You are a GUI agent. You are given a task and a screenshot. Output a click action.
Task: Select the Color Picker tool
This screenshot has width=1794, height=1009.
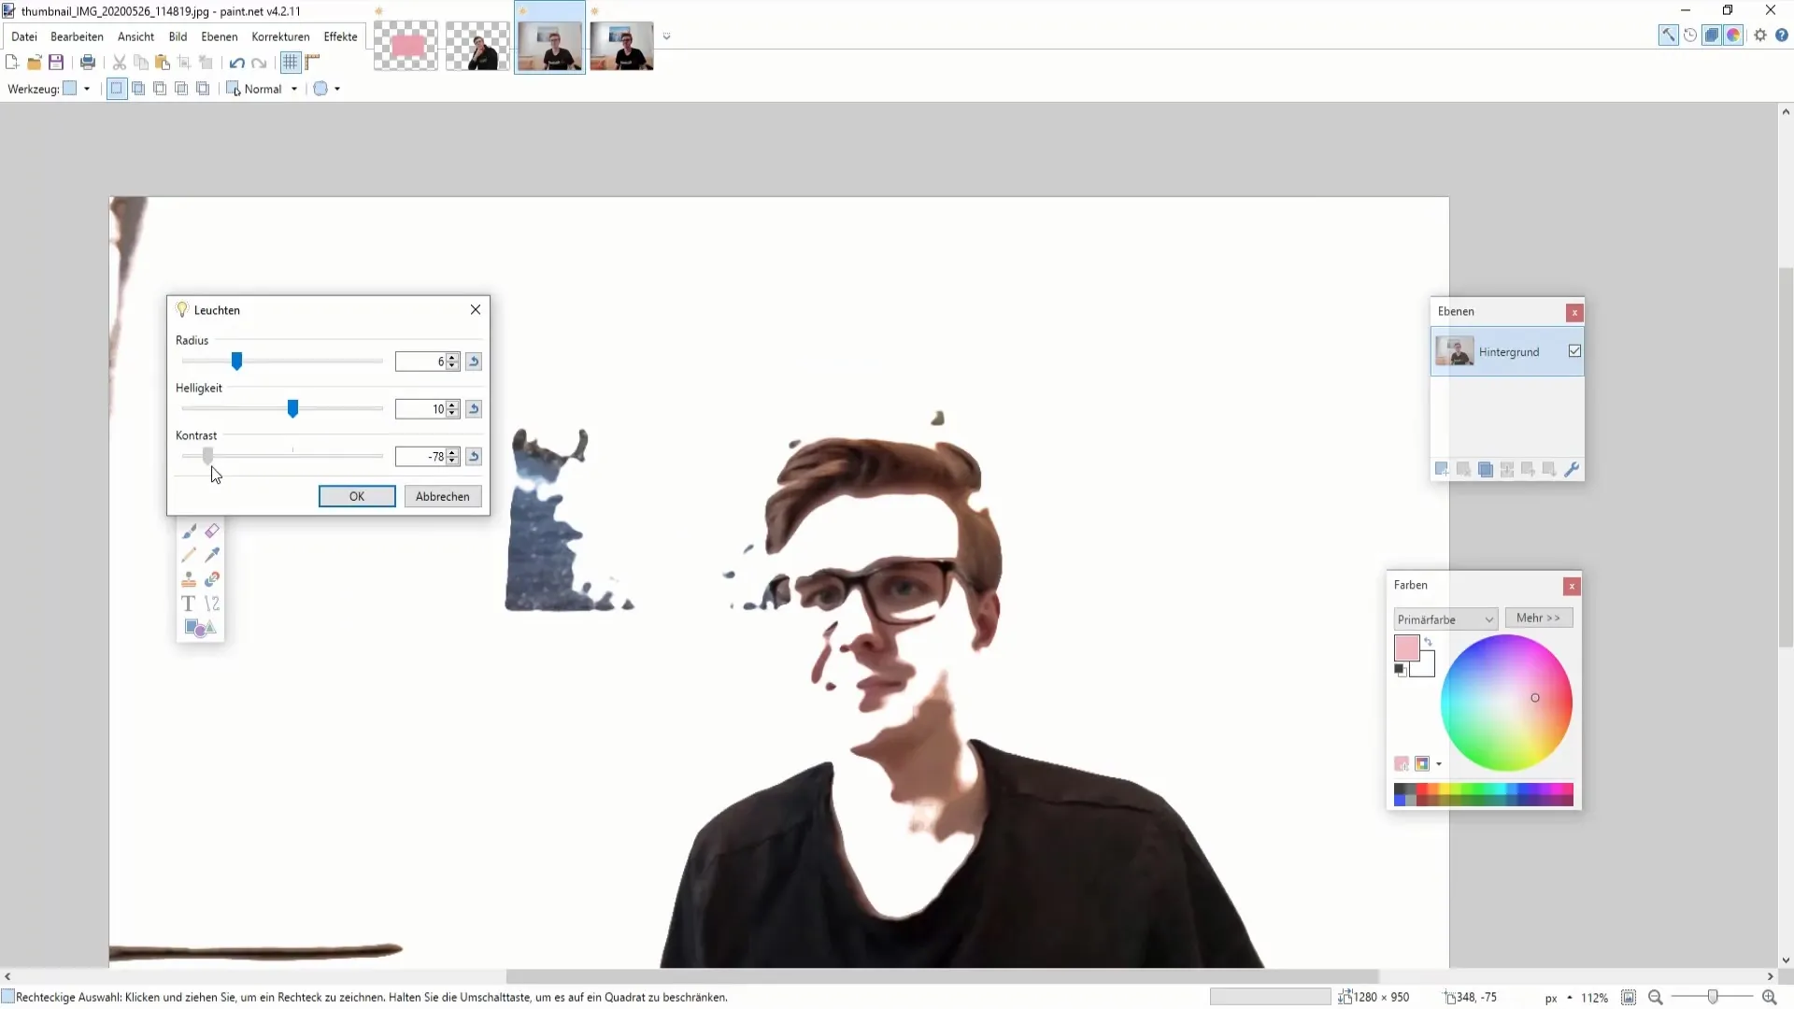(212, 555)
